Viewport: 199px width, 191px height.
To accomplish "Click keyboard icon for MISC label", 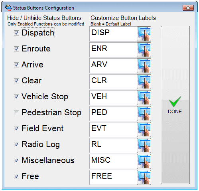I will [144, 161].
